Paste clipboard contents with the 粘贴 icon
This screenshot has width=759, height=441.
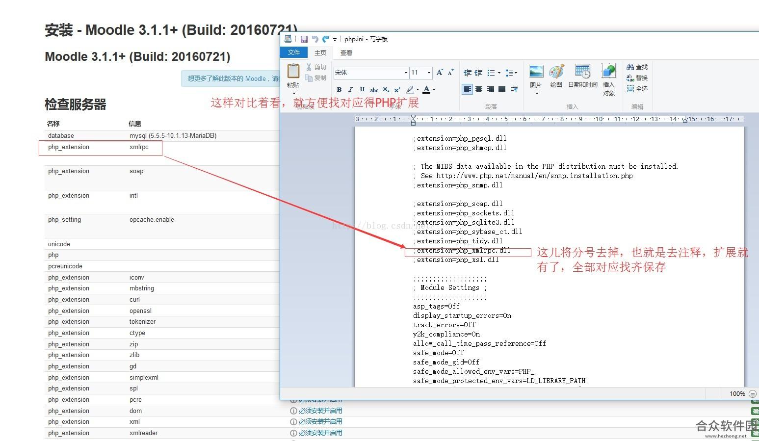[293, 72]
